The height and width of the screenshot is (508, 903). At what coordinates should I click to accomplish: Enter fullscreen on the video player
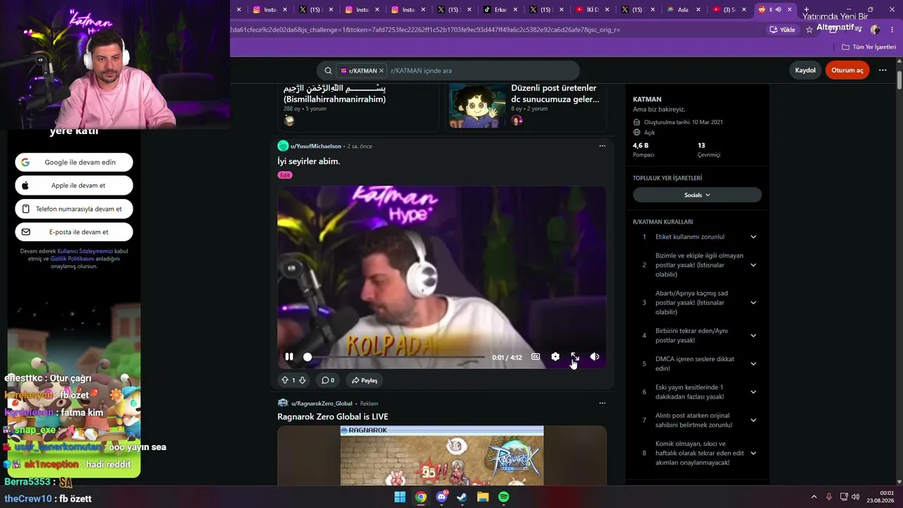(575, 357)
